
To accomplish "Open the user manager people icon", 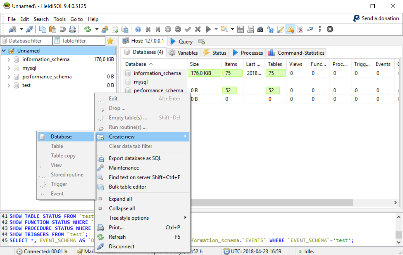I will point(105,29).
